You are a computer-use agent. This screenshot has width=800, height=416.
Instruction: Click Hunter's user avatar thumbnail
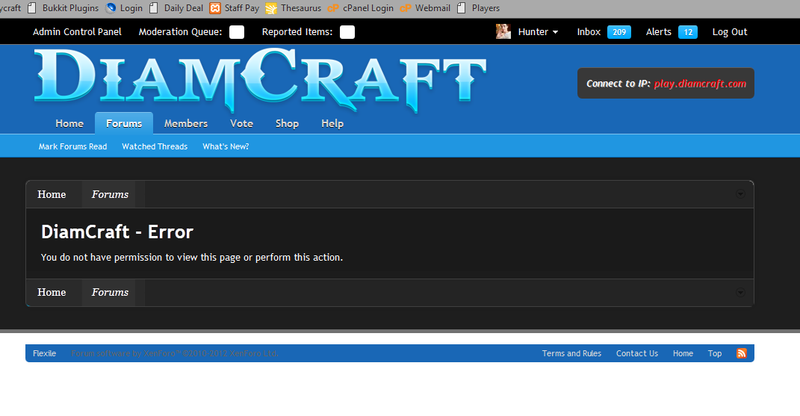(503, 31)
